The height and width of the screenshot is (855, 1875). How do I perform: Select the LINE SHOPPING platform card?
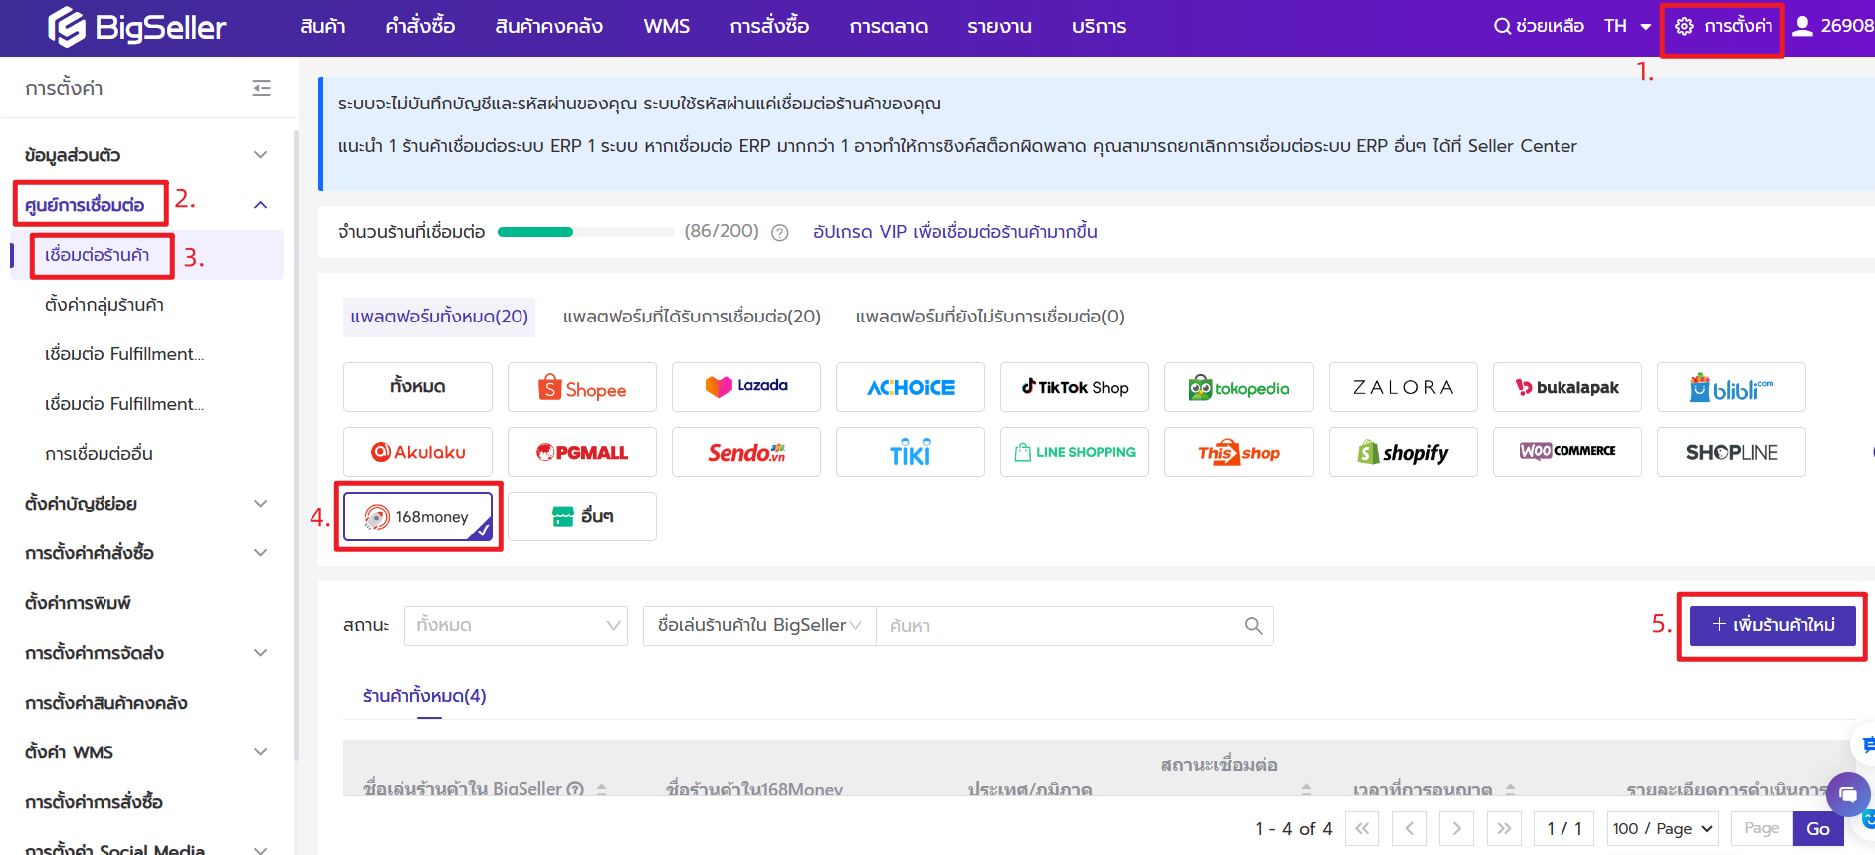coord(1075,452)
